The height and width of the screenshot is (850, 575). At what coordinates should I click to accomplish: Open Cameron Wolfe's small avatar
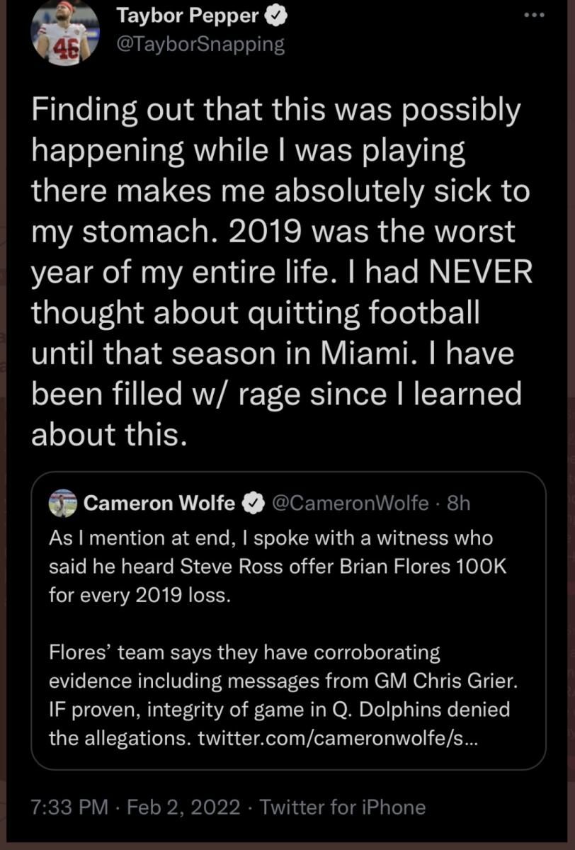coord(62,503)
